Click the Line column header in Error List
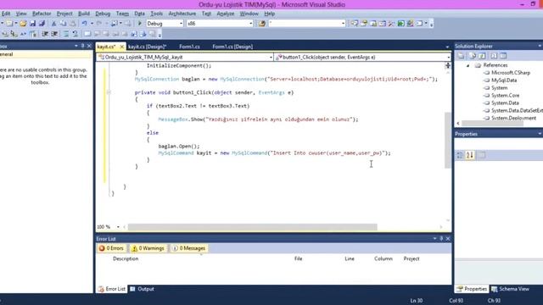This screenshot has height=305, width=543. click(350, 258)
